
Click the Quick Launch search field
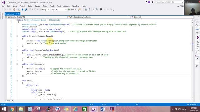[x=169, y=2]
